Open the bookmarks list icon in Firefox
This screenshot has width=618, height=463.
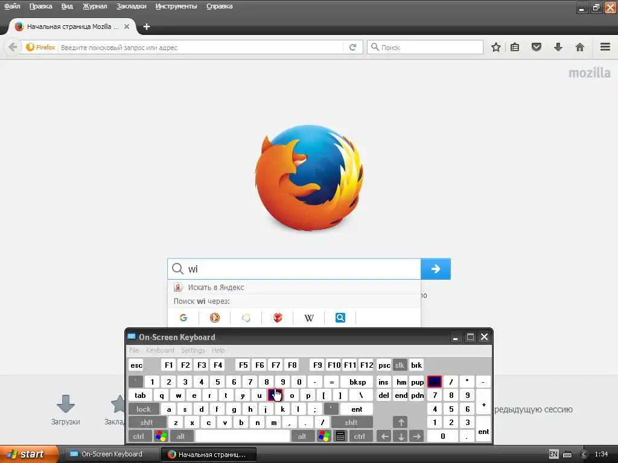pyautogui.click(x=515, y=47)
